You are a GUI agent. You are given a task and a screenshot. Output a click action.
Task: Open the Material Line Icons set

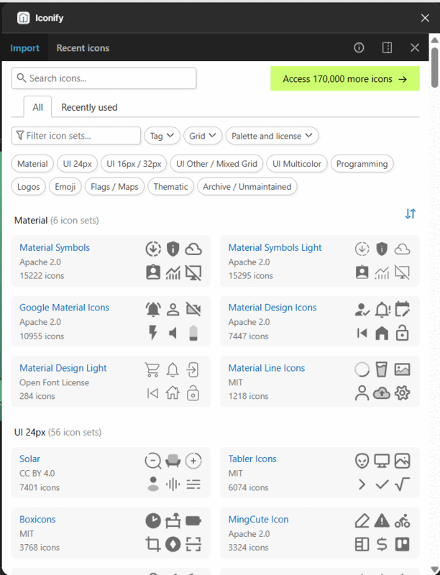point(267,368)
